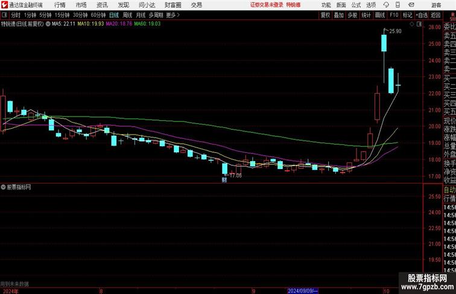Open the 行情 menu
The height and width of the screenshot is (294, 456).
click(60, 5)
